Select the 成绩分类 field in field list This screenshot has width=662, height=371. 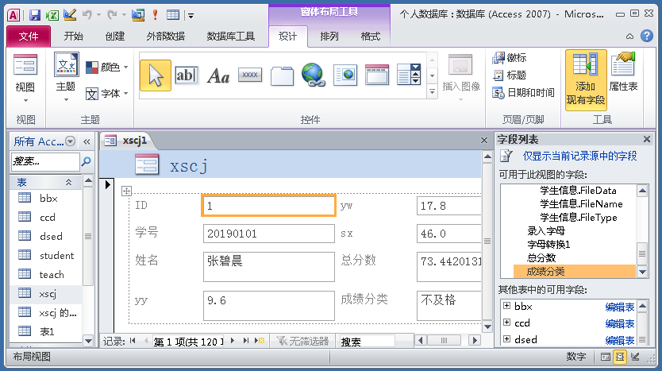pyautogui.click(x=575, y=271)
